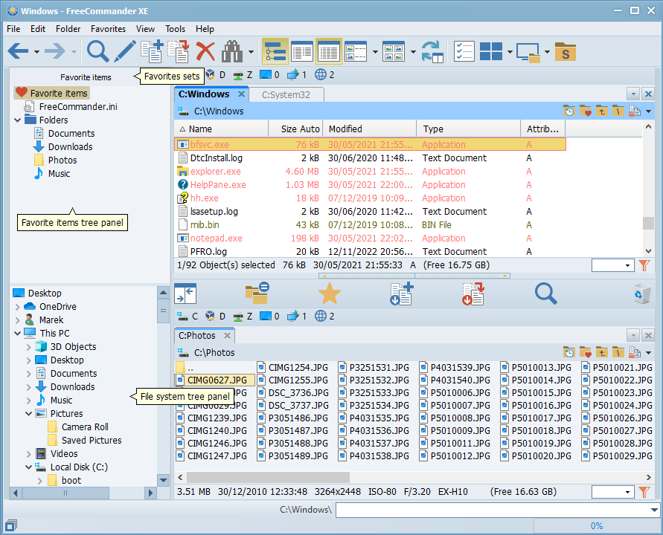Open the back history dropdown arrow
This screenshot has height=535, width=663.
pyautogui.click(x=36, y=52)
